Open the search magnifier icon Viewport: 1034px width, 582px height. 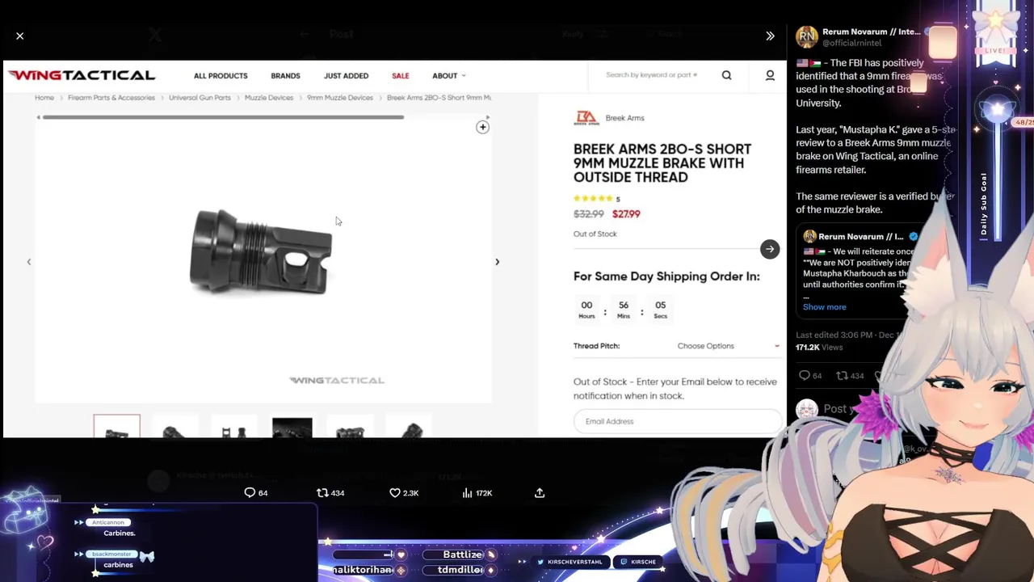point(726,75)
